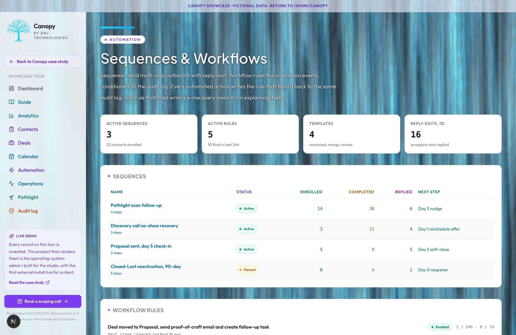Viewport: 516px width, 335px height.
Task: Click the Calendar icon in sidebar
Action: tap(11, 156)
